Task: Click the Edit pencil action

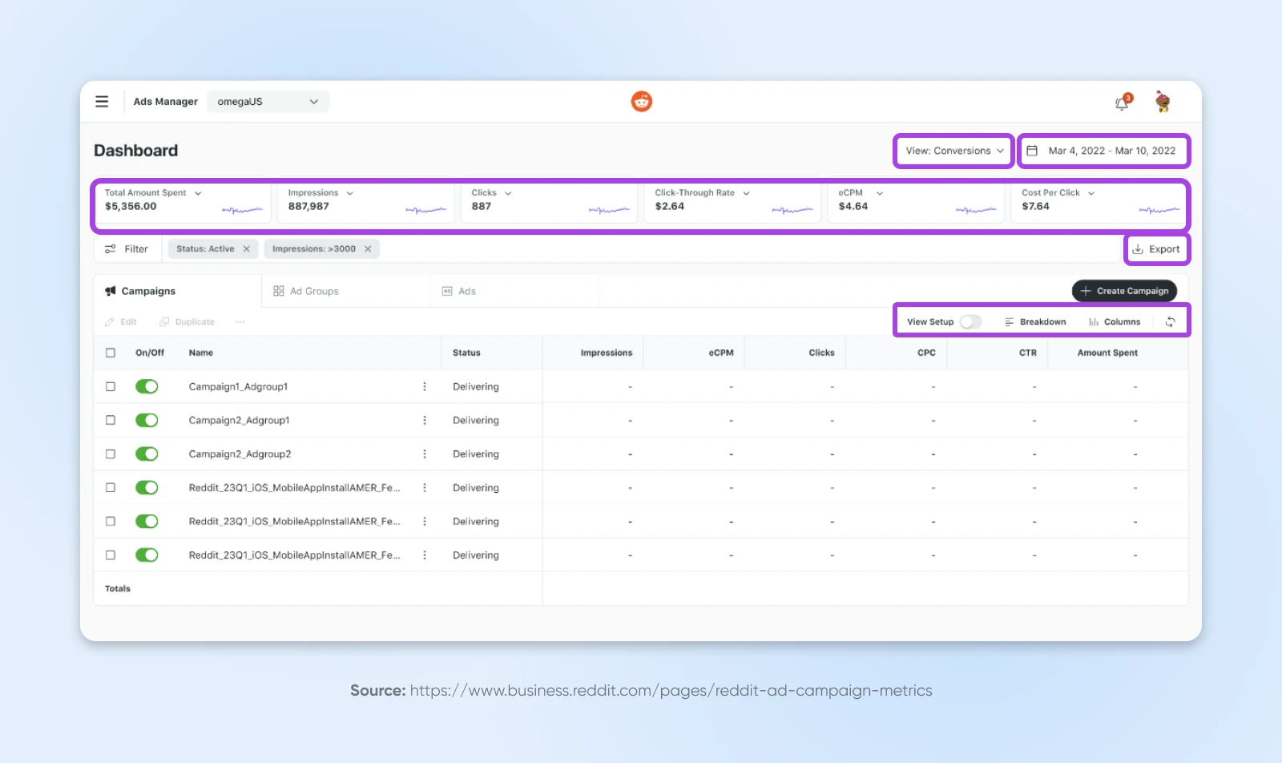Action: pos(121,322)
